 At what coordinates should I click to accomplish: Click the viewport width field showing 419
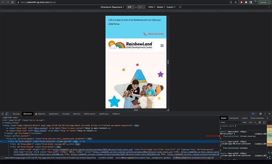click(x=130, y=7)
